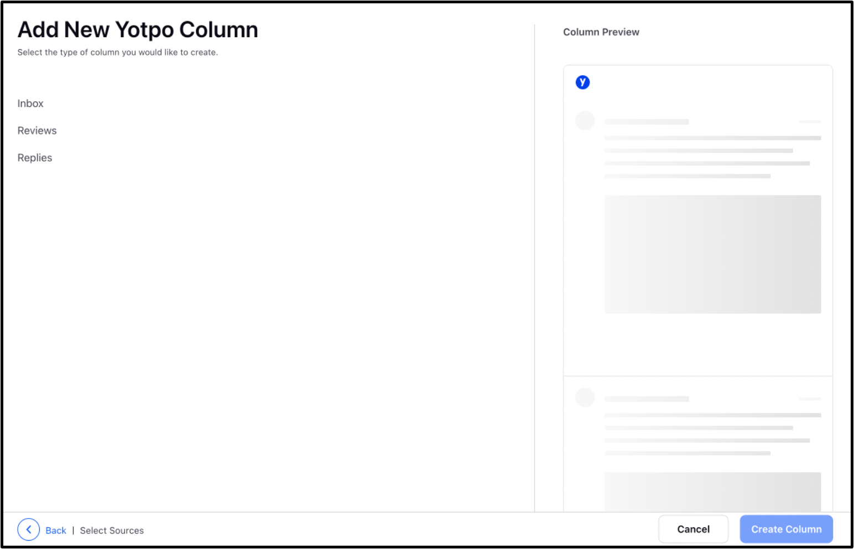Image resolution: width=854 pixels, height=549 pixels.
Task: Click the Yotpo logo icon in preview
Action: 582,82
